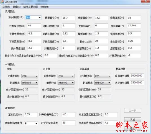
Task: Click the 下环梁宽度(m) input field
Action: coord(34,41)
